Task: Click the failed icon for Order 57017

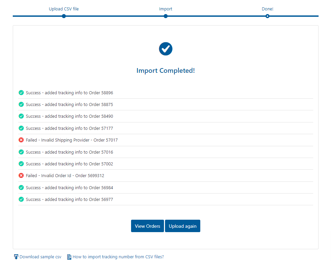Action: click(21, 140)
